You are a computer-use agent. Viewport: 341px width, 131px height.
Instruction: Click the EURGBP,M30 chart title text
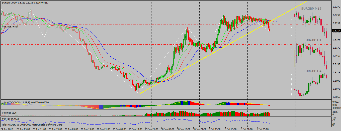tap(10, 2)
